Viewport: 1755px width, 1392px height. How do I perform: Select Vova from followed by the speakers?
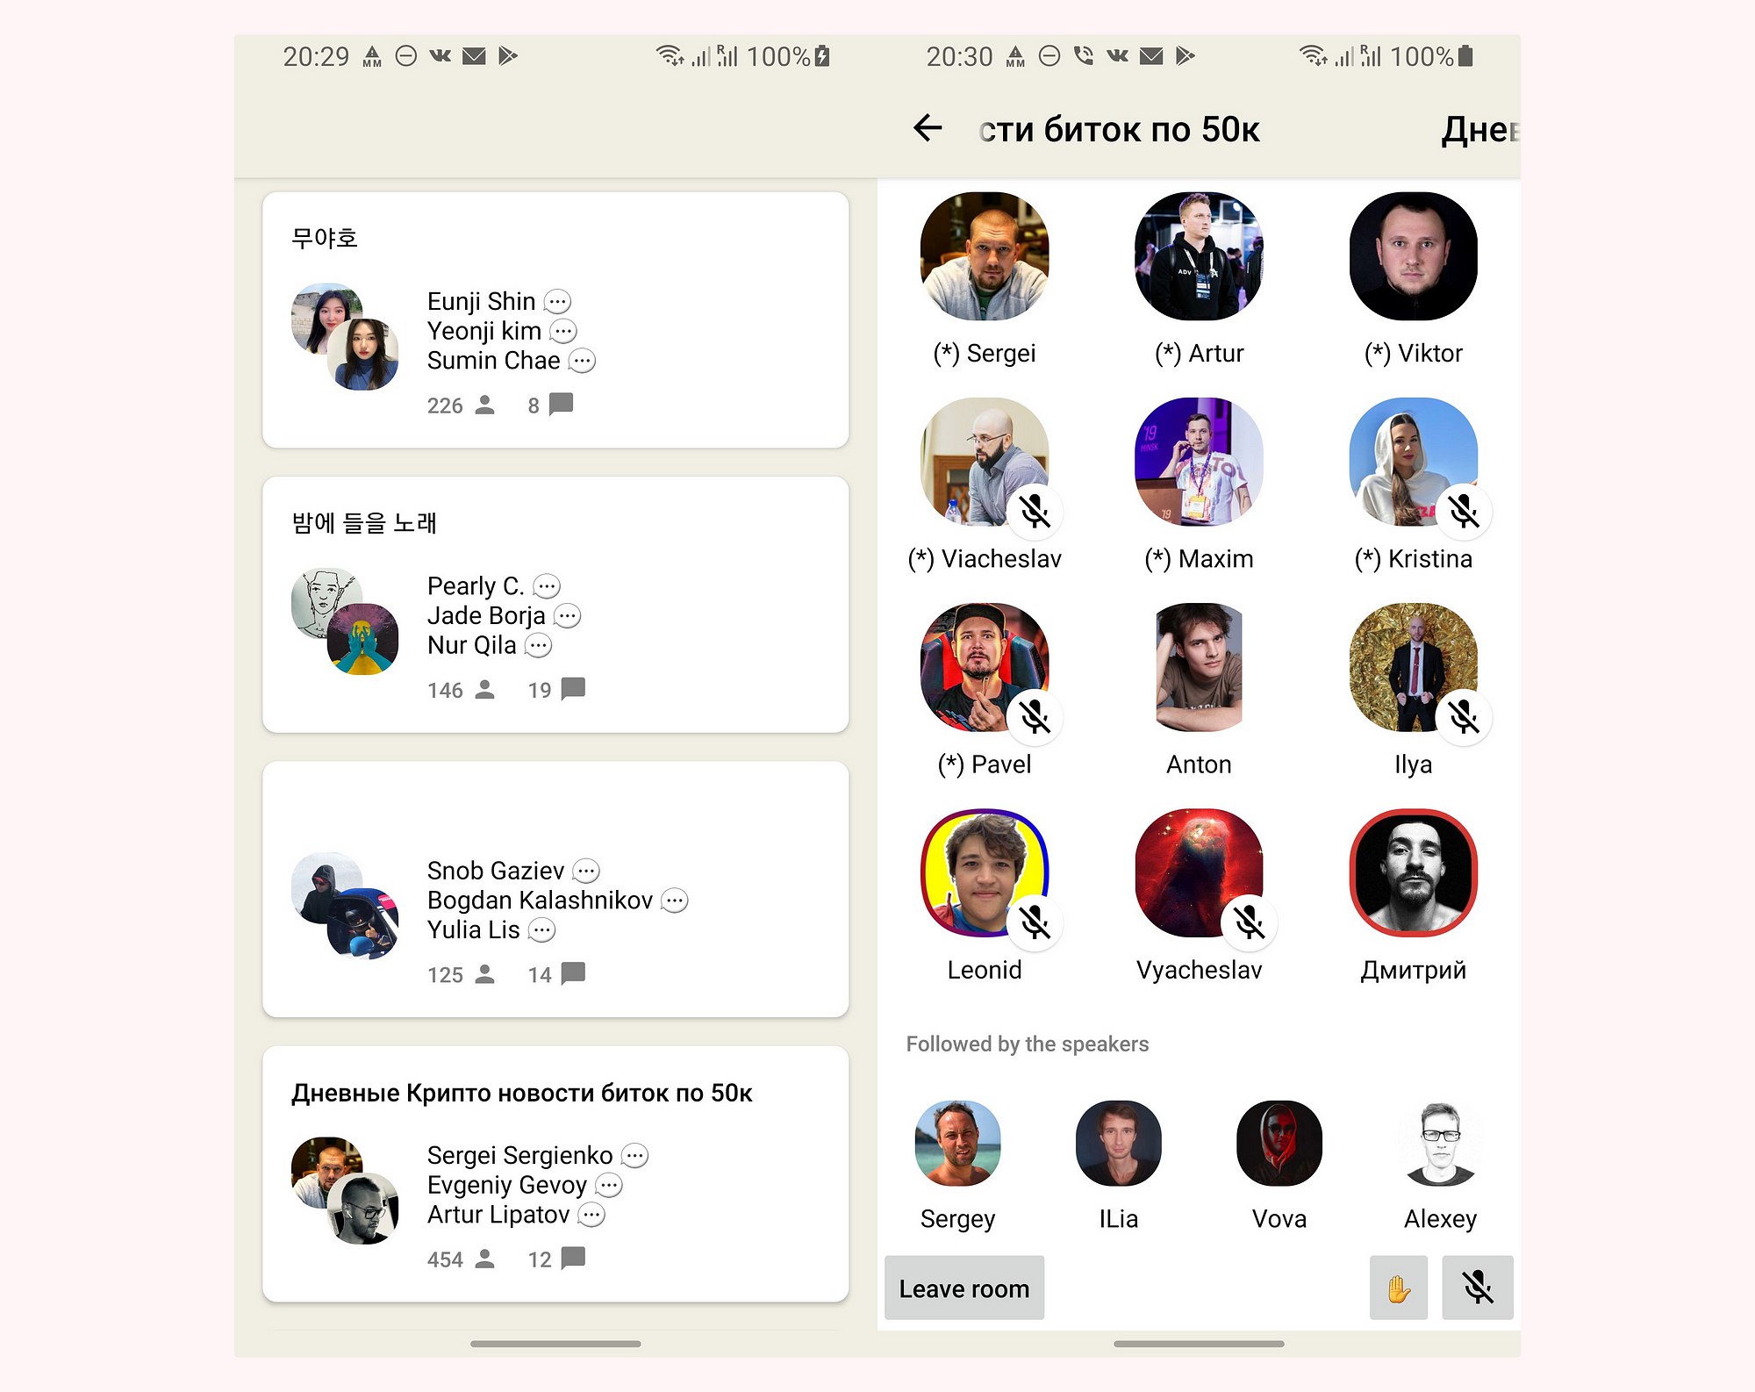(1279, 1143)
